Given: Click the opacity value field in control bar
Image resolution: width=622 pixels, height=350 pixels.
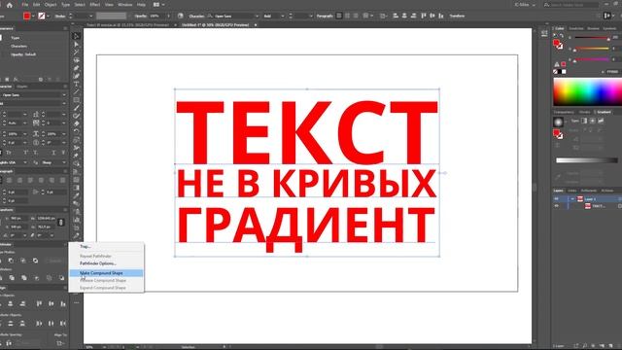Looking at the screenshot, I should pyautogui.click(x=156, y=16).
